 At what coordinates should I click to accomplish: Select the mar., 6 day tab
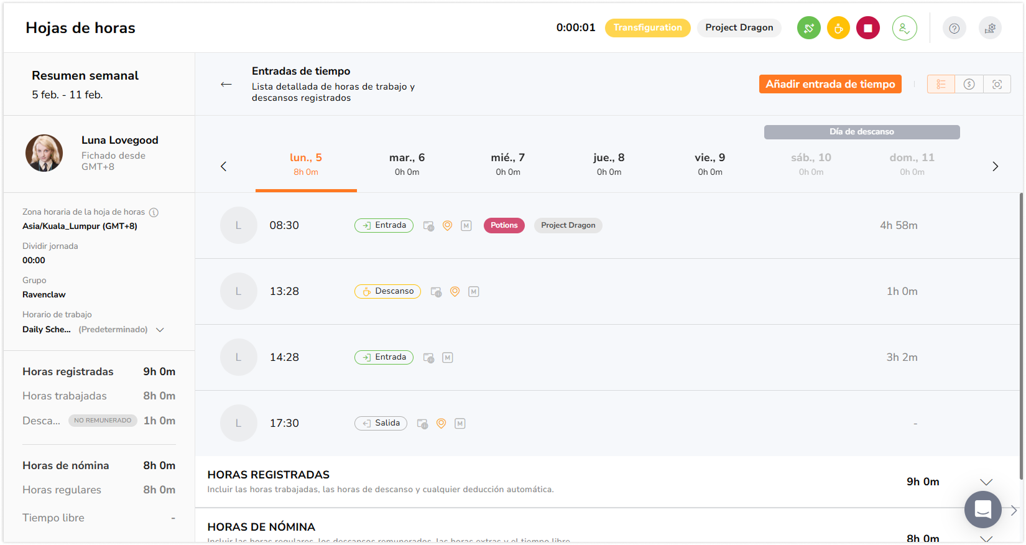click(407, 164)
